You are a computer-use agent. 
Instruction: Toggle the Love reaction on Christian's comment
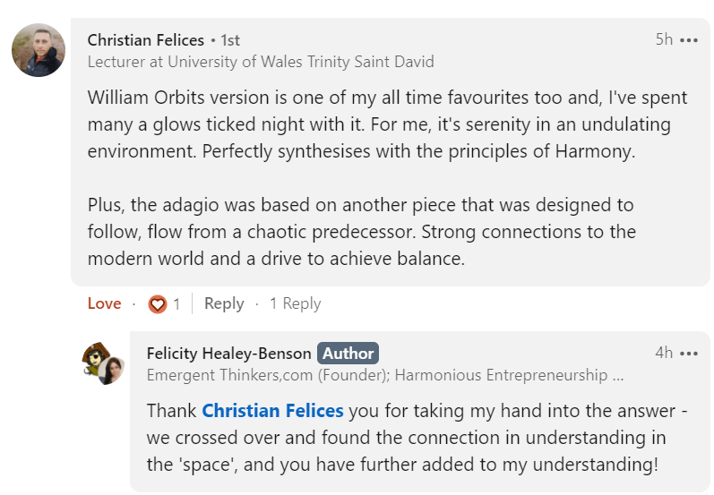104,304
